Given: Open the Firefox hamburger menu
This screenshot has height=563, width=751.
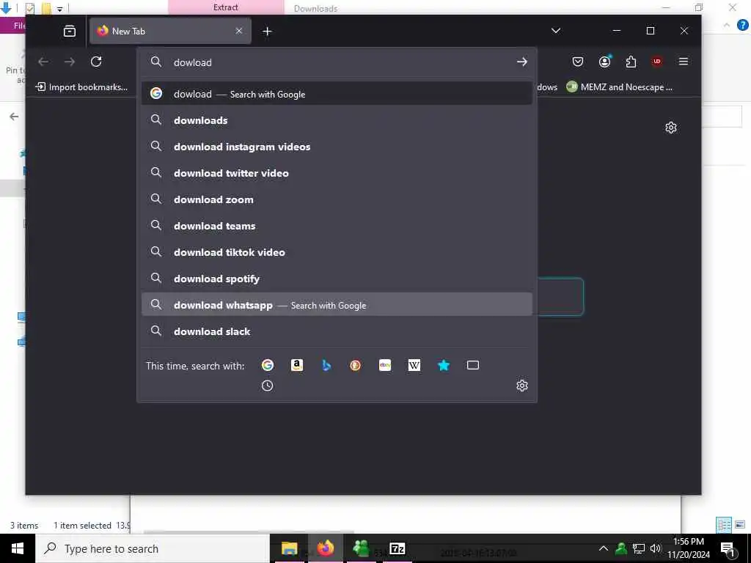Looking at the screenshot, I should pos(684,62).
